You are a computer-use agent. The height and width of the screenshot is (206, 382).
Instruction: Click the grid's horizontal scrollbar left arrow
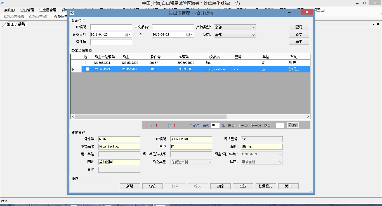pos(73,116)
